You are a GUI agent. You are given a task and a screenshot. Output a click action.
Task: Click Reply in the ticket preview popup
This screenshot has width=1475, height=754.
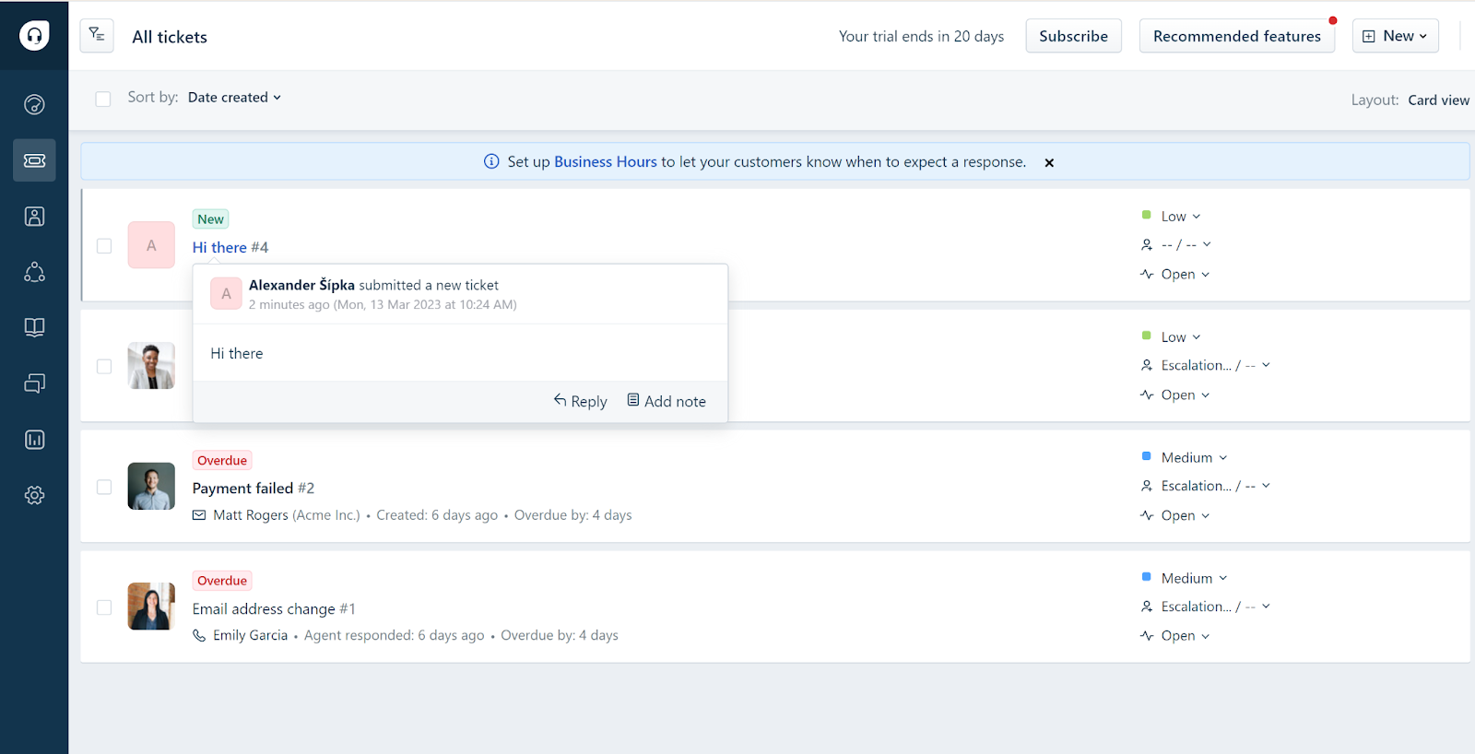click(x=581, y=401)
